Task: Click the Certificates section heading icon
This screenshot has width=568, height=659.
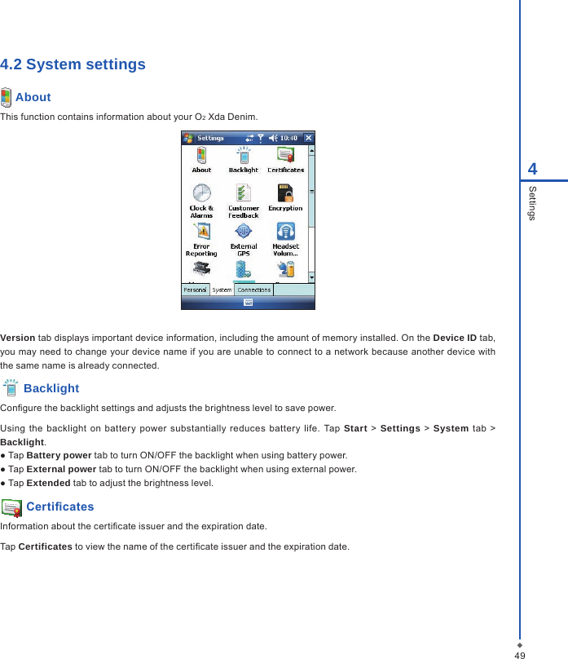Action: pyautogui.click(x=11, y=507)
